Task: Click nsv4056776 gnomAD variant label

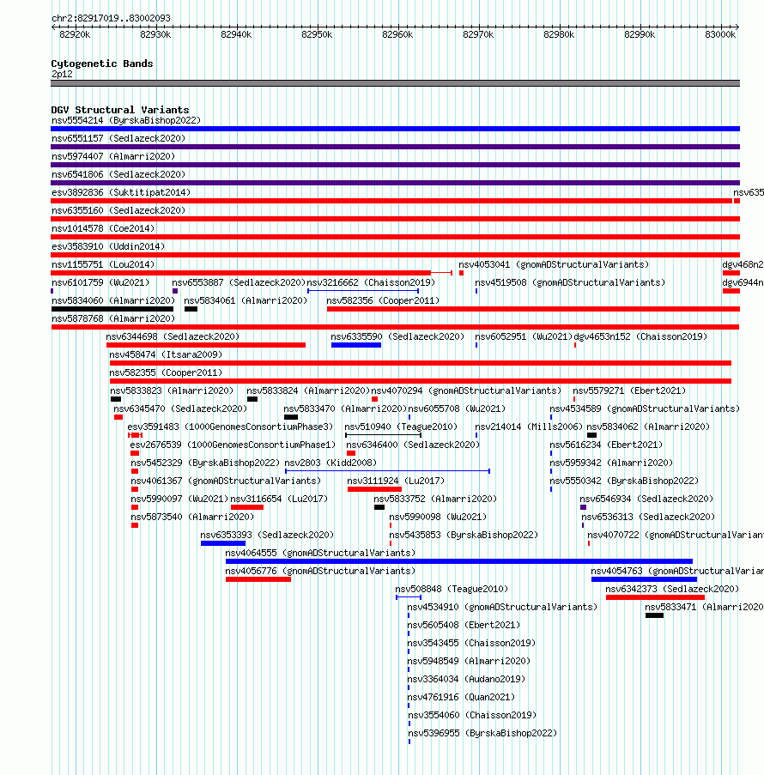Action: click(x=320, y=572)
